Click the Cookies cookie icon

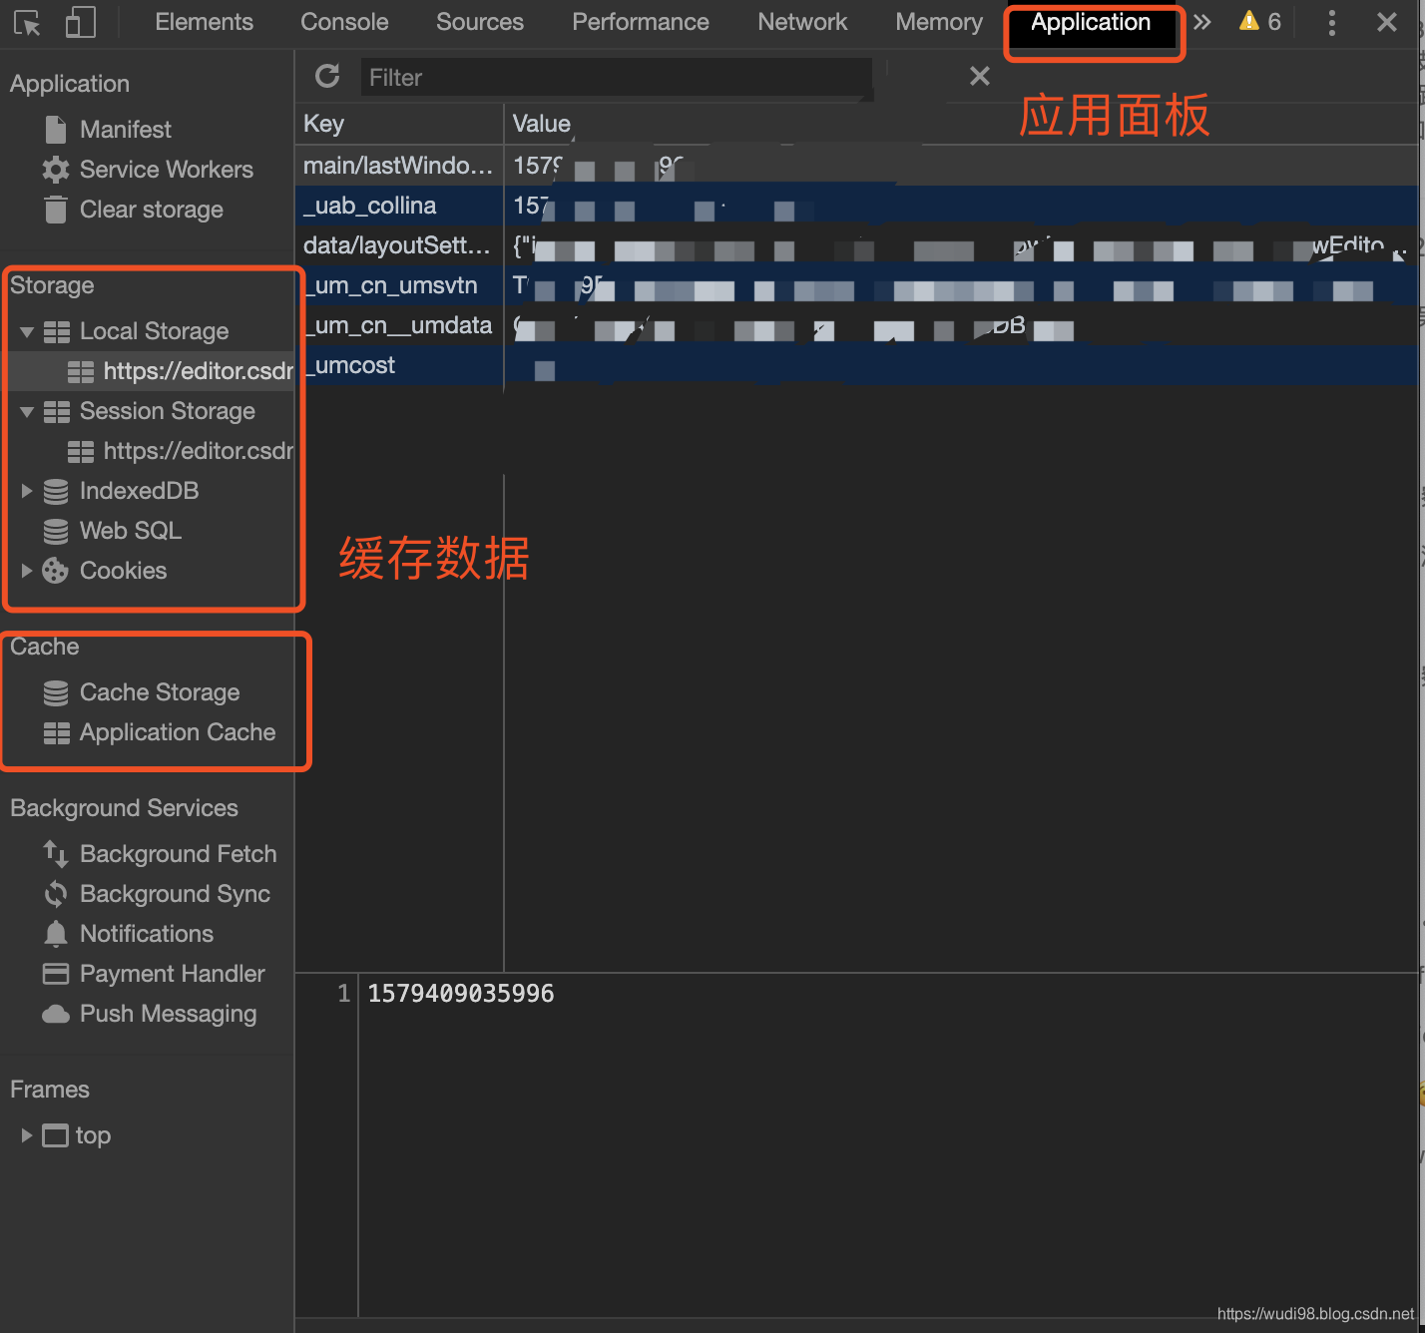click(55, 571)
